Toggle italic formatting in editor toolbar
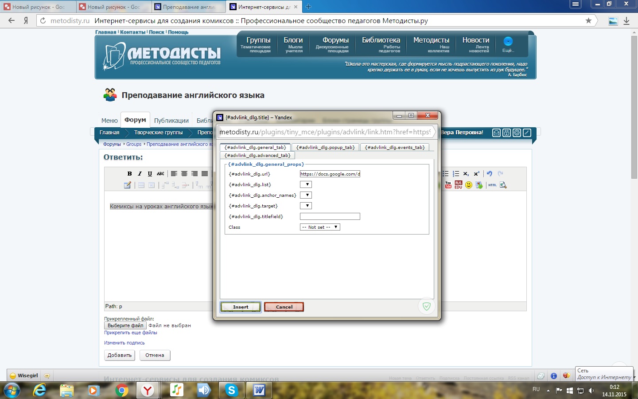The image size is (638, 399). tap(140, 174)
